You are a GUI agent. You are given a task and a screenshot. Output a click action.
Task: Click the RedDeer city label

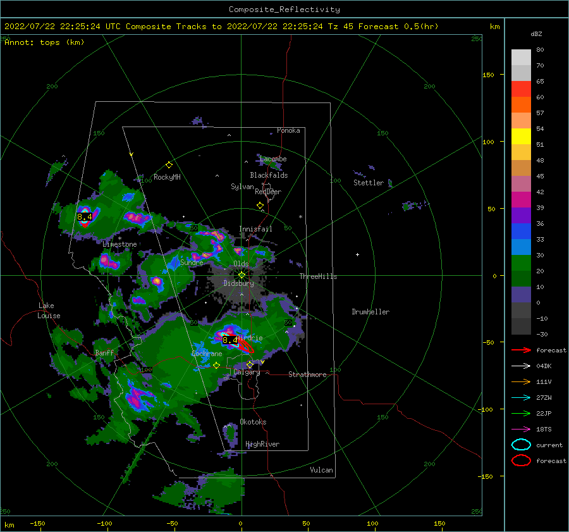(268, 192)
